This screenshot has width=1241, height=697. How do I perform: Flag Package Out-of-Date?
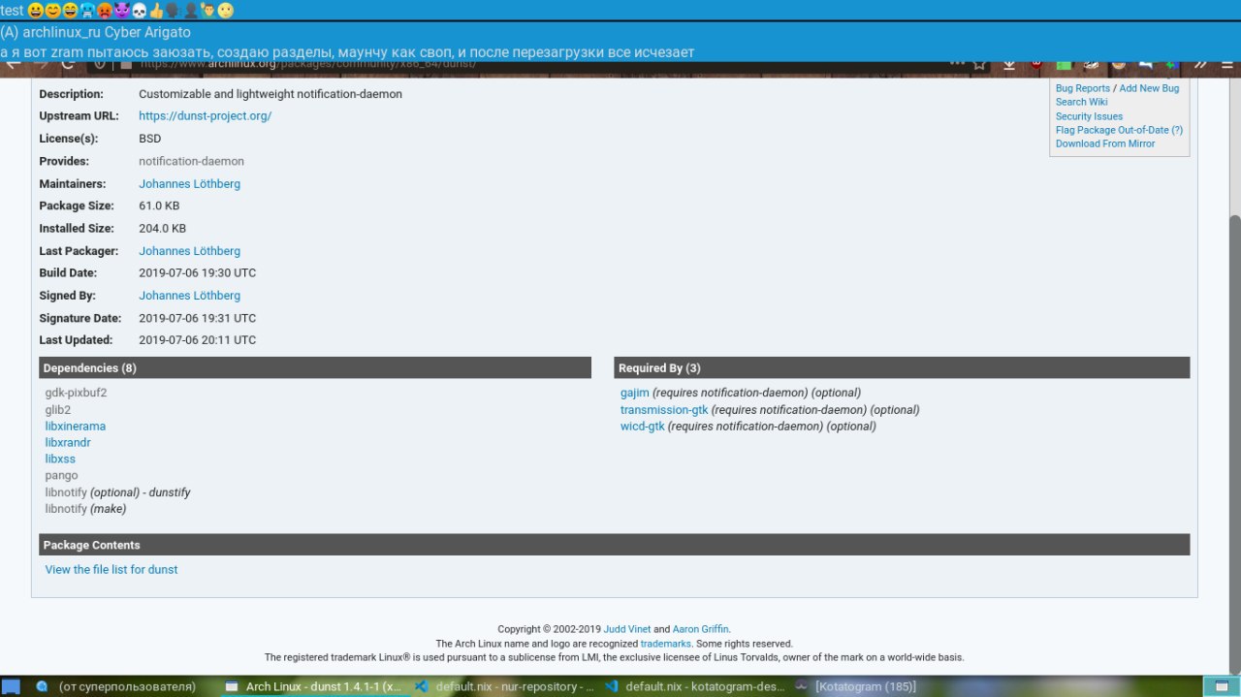[1119, 130]
